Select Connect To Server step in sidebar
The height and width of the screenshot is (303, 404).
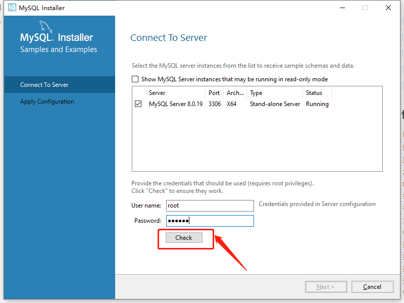[60, 84]
